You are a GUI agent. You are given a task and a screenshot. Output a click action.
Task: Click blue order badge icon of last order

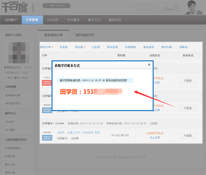(x=47, y=137)
